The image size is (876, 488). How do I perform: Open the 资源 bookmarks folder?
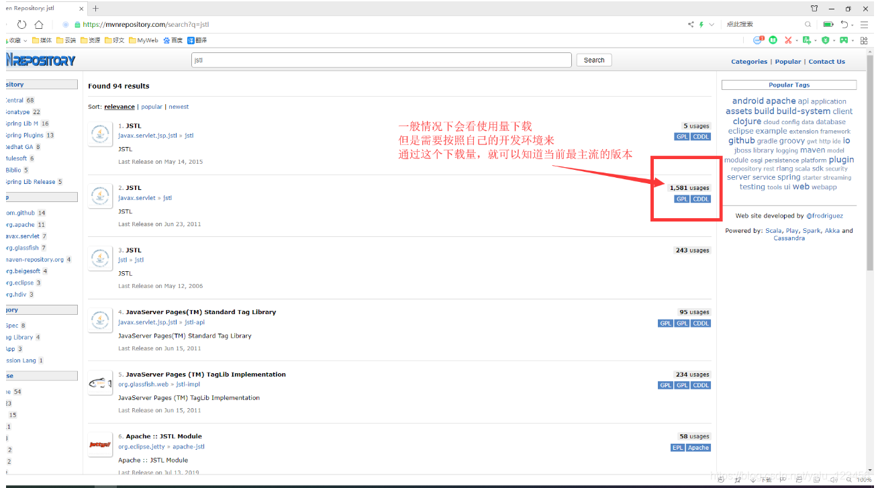click(x=90, y=40)
